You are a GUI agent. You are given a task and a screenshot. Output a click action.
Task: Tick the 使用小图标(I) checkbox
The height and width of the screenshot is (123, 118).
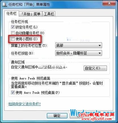tap(13, 39)
